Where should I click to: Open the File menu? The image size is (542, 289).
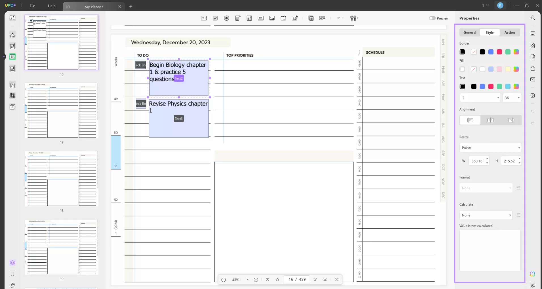click(32, 5)
